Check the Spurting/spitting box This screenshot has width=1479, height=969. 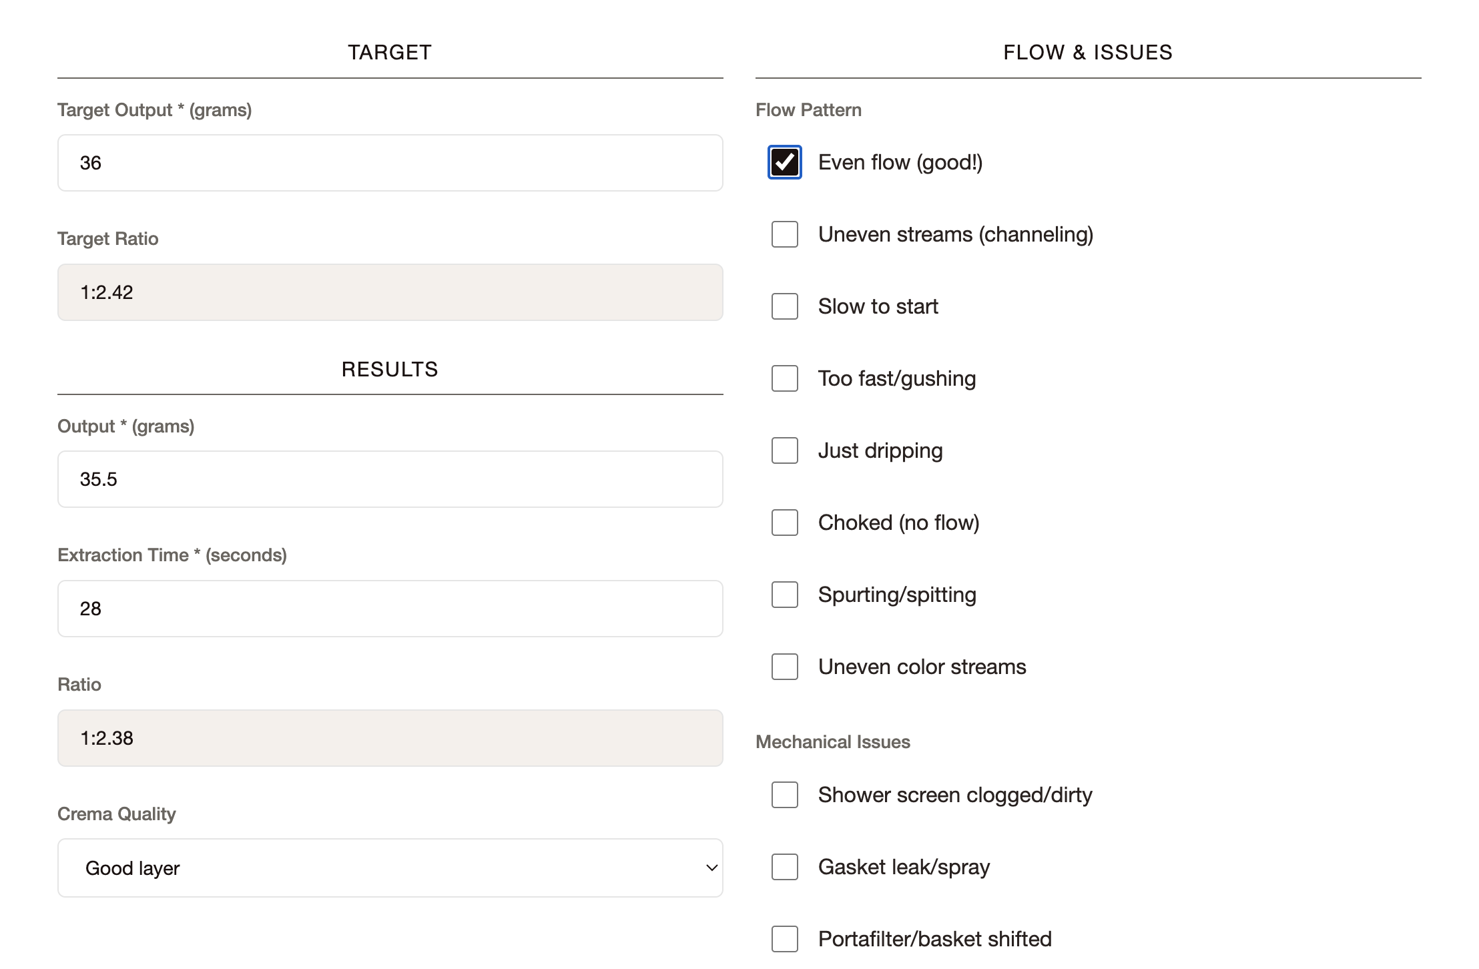click(x=784, y=595)
